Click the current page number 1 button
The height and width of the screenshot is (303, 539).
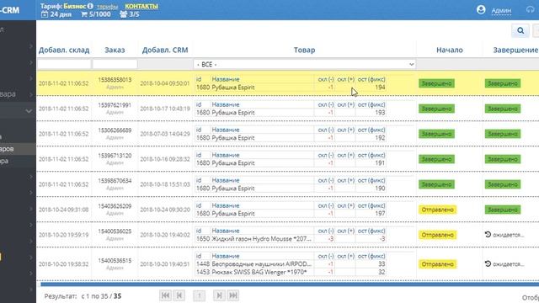coord(199,295)
